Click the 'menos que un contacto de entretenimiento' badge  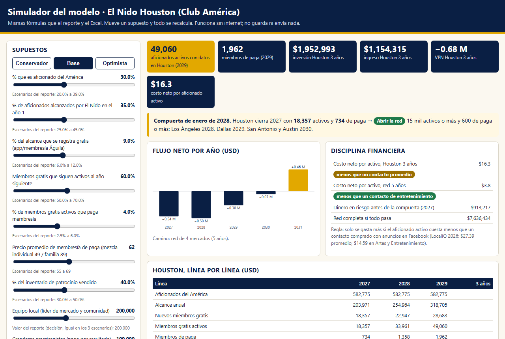click(x=385, y=196)
